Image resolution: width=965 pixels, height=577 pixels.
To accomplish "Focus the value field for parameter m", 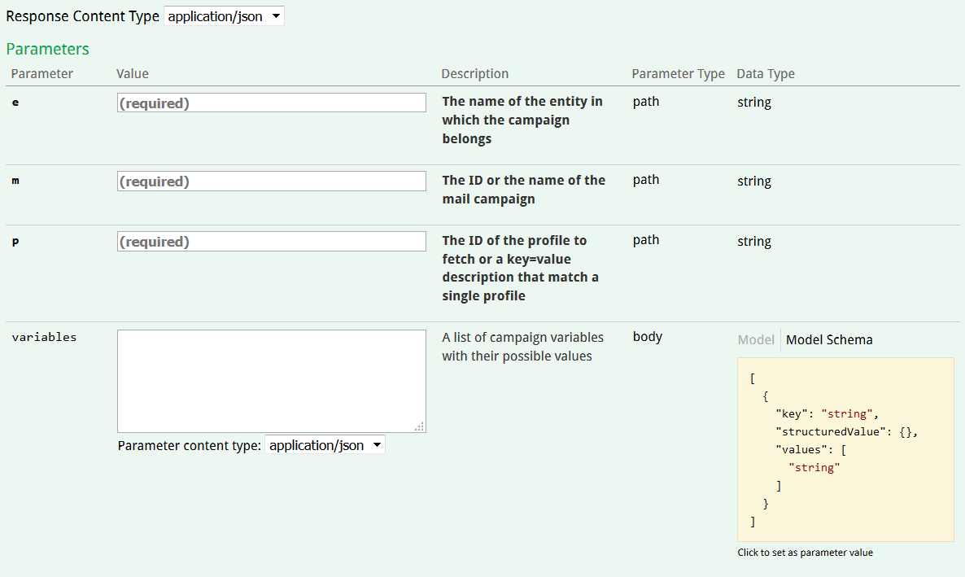I will (x=271, y=181).
